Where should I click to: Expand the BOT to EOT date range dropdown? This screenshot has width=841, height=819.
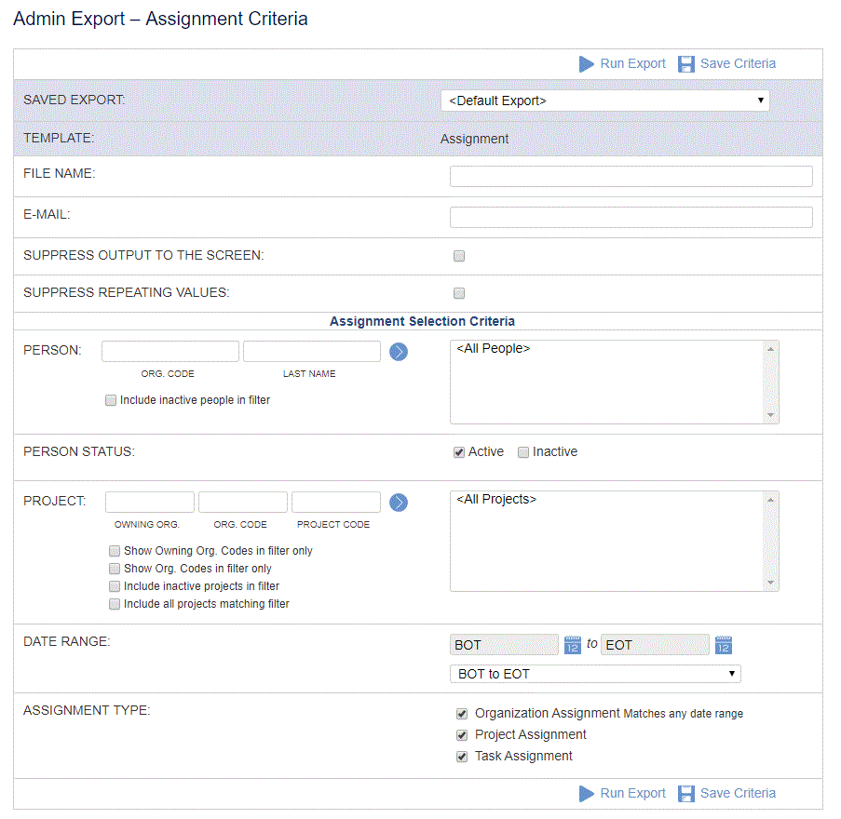click(x=595, y=674)
